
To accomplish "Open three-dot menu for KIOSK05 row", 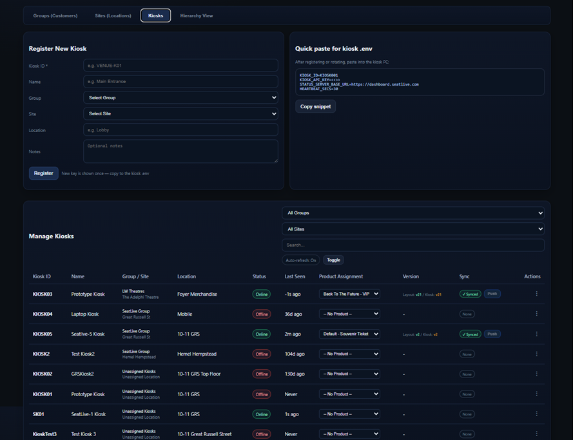I will 536,334.
